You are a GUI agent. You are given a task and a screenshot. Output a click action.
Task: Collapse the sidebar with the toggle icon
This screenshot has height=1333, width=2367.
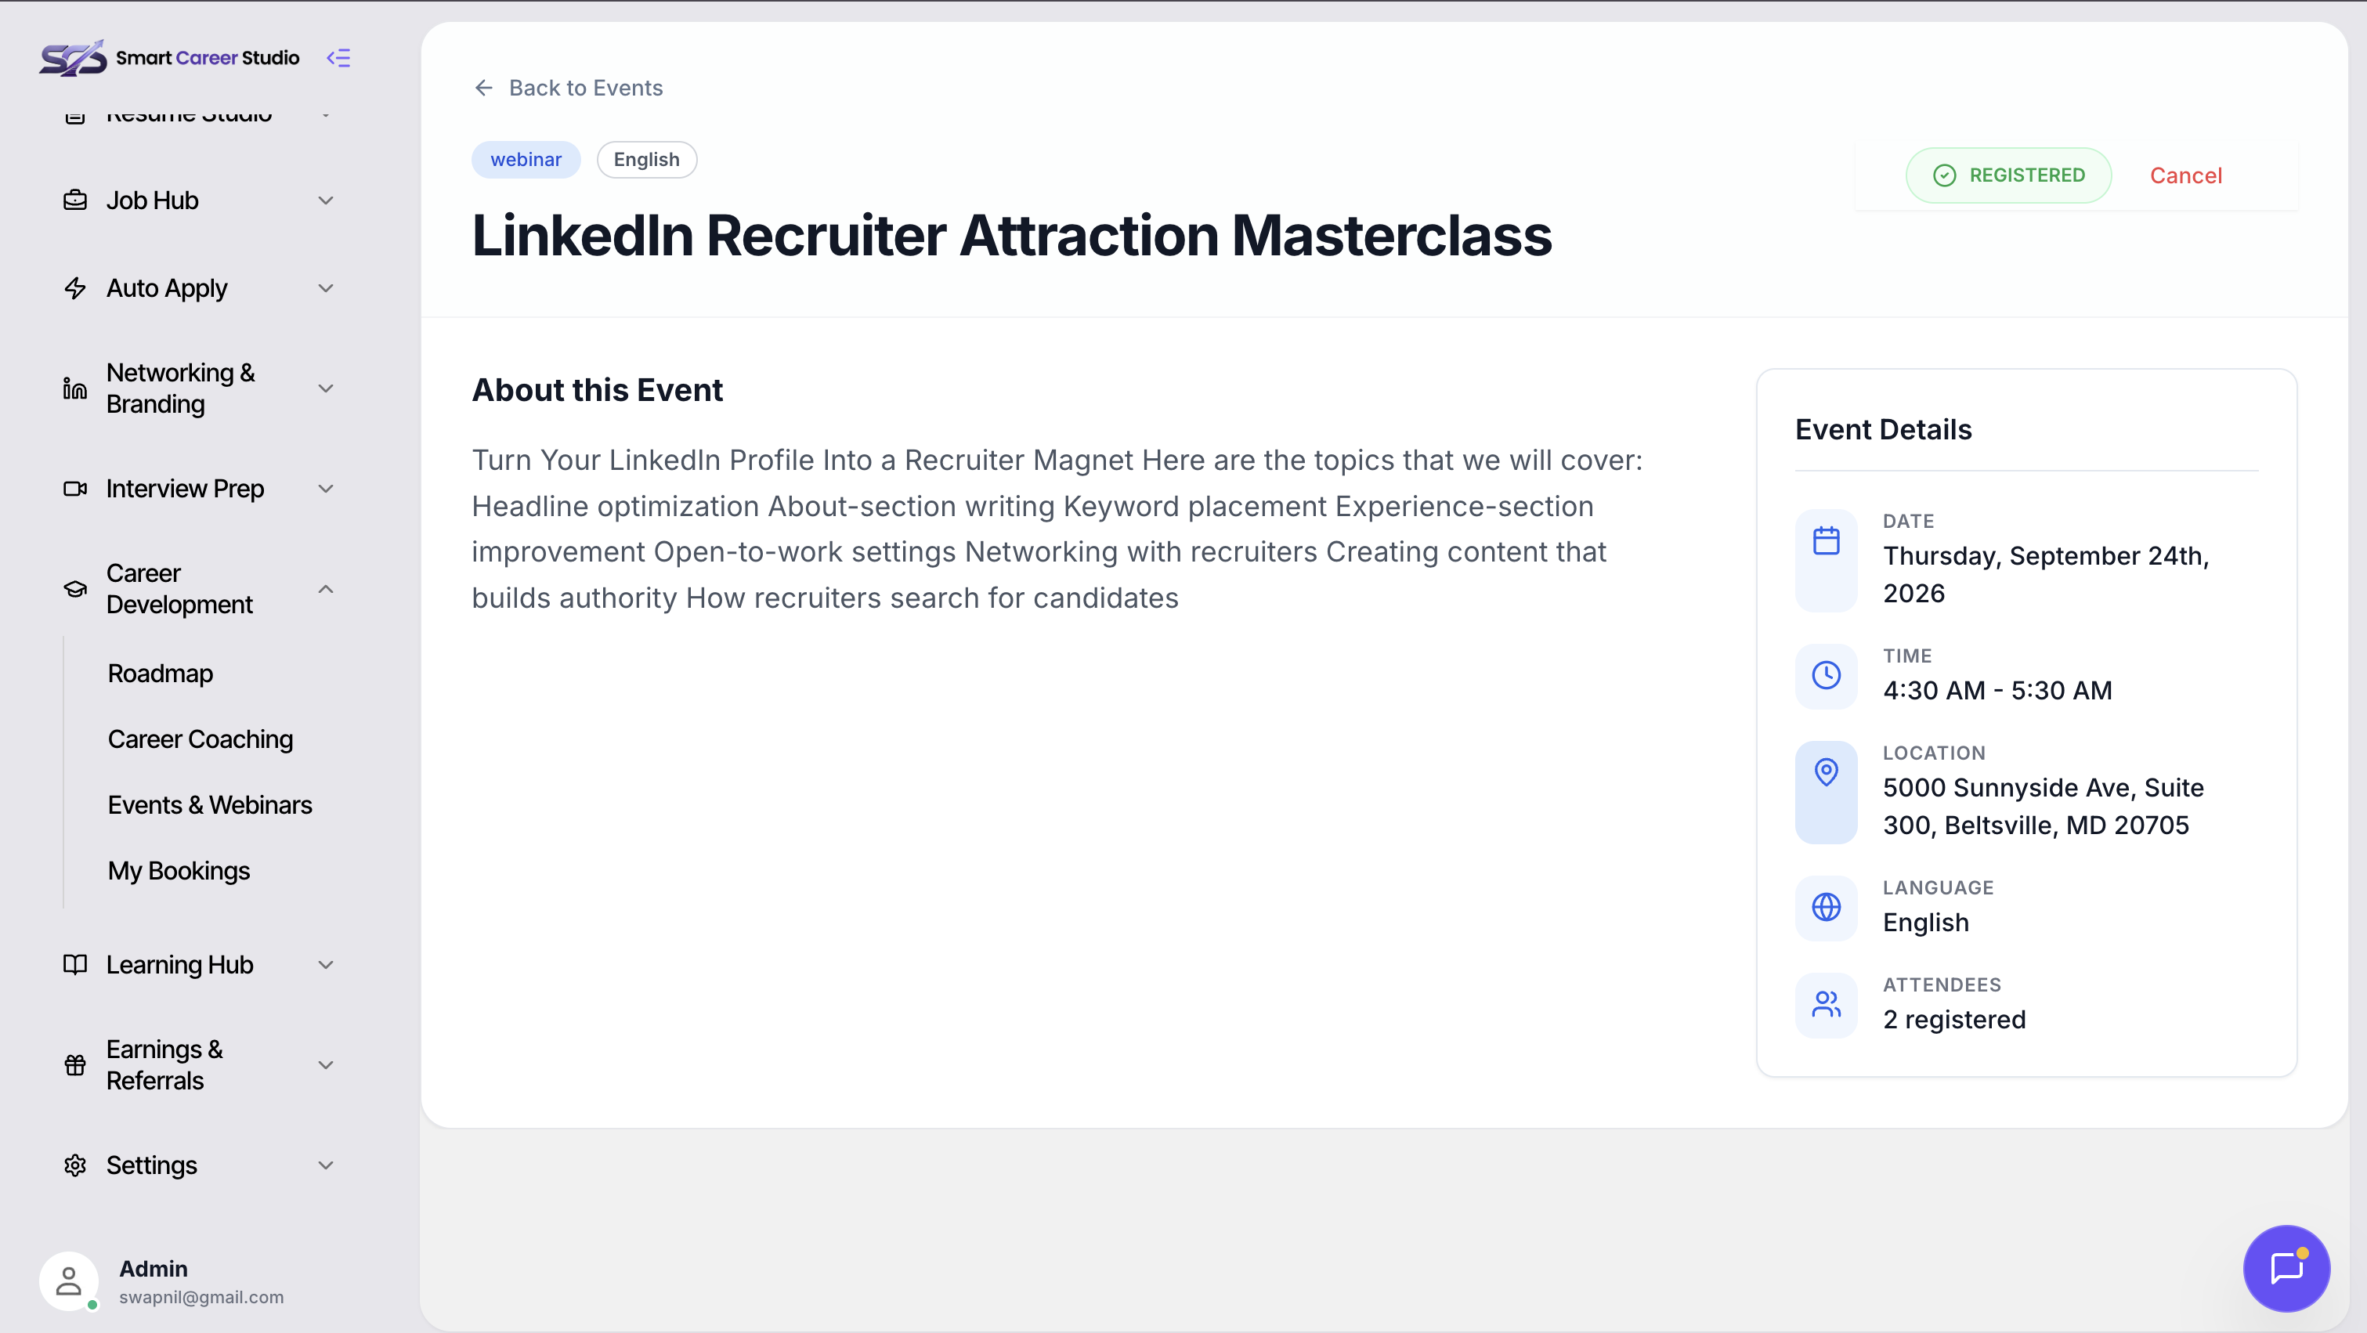pyautogui.click(x=339, y=58)
